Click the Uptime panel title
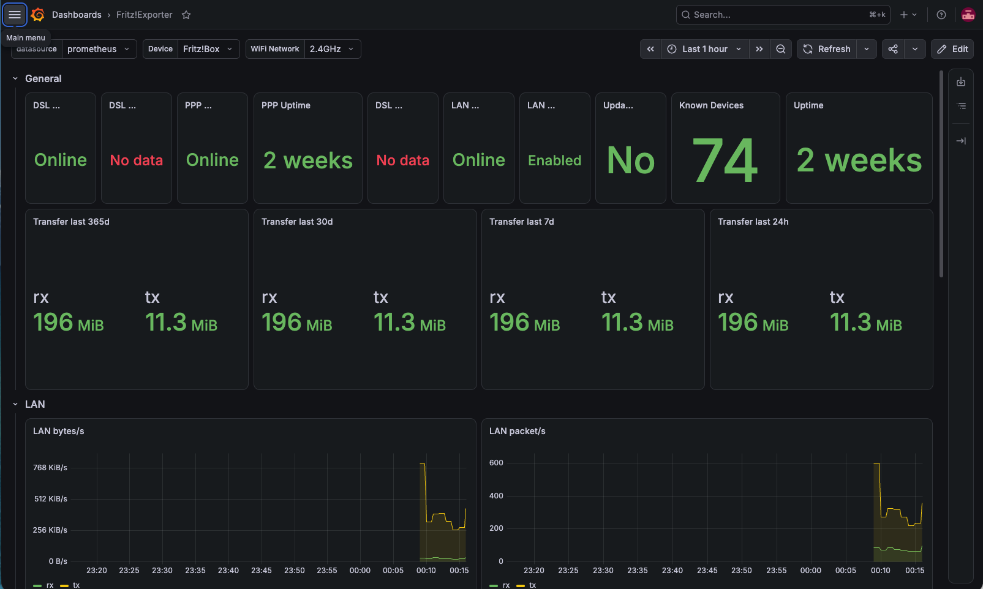983x589 pixels. pos(808,105)
